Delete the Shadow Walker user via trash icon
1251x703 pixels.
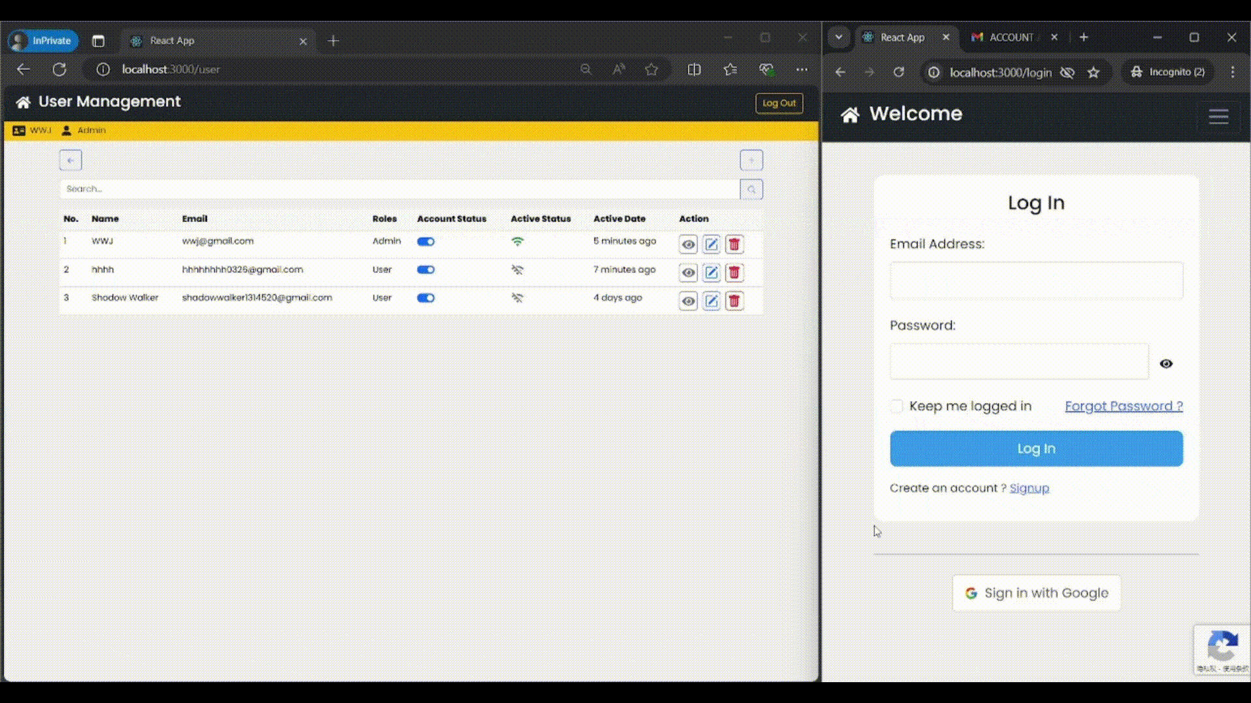tap(734, 301)
